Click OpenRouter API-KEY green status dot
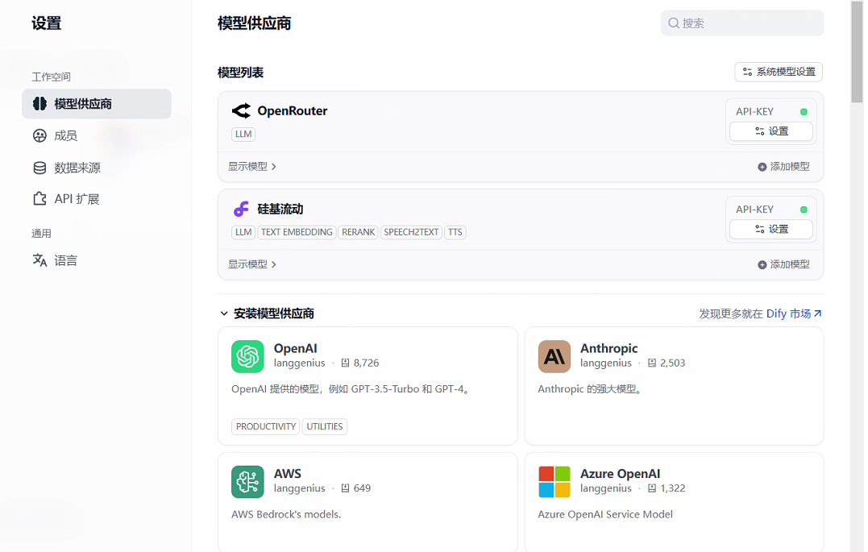Viewport: 868px width, 552px height. pos(804,112)
